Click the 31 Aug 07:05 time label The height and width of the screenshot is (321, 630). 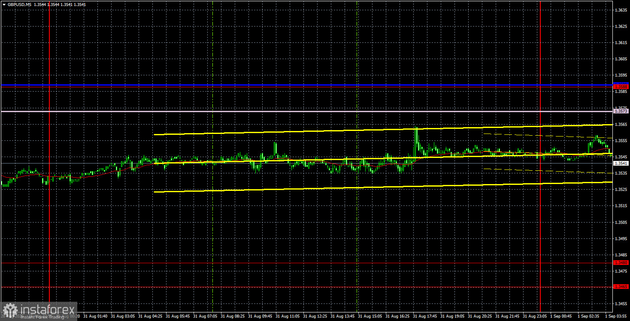click(x=204, y=316)
